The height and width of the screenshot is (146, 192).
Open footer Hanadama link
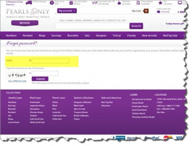click(34, 109)
